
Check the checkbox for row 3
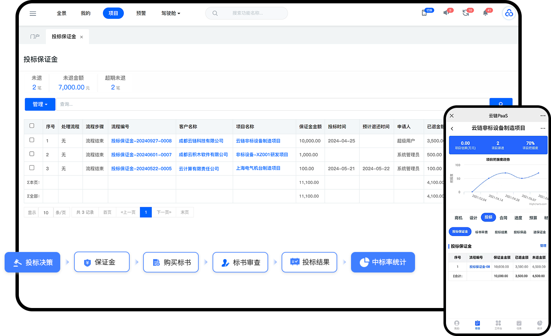tap(32, 168)
